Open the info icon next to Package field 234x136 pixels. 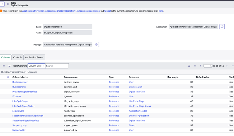pos(96,45)
